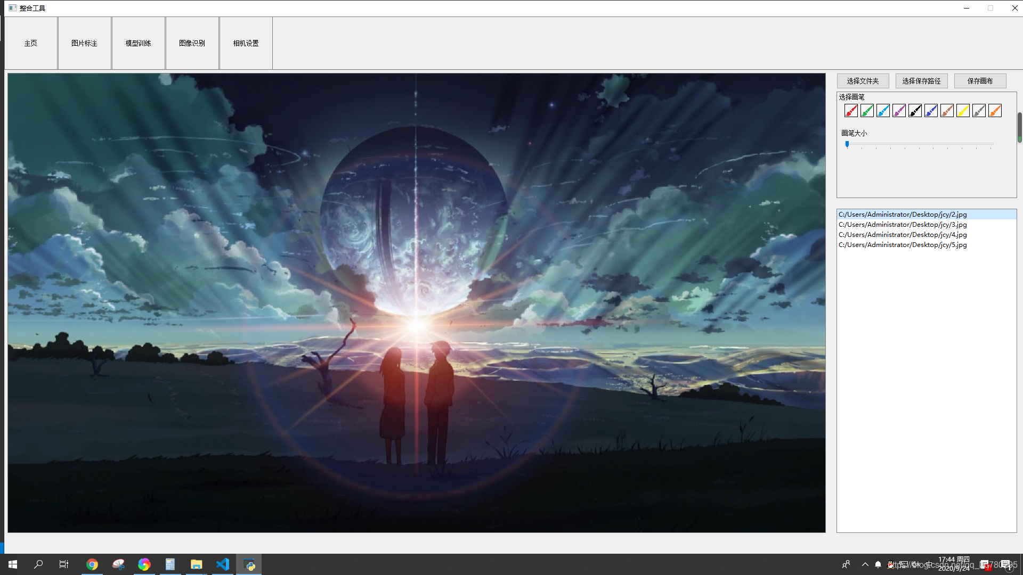1023x575 pixels.
Task: Select the dark blue paintbrush
Action: 931,111
